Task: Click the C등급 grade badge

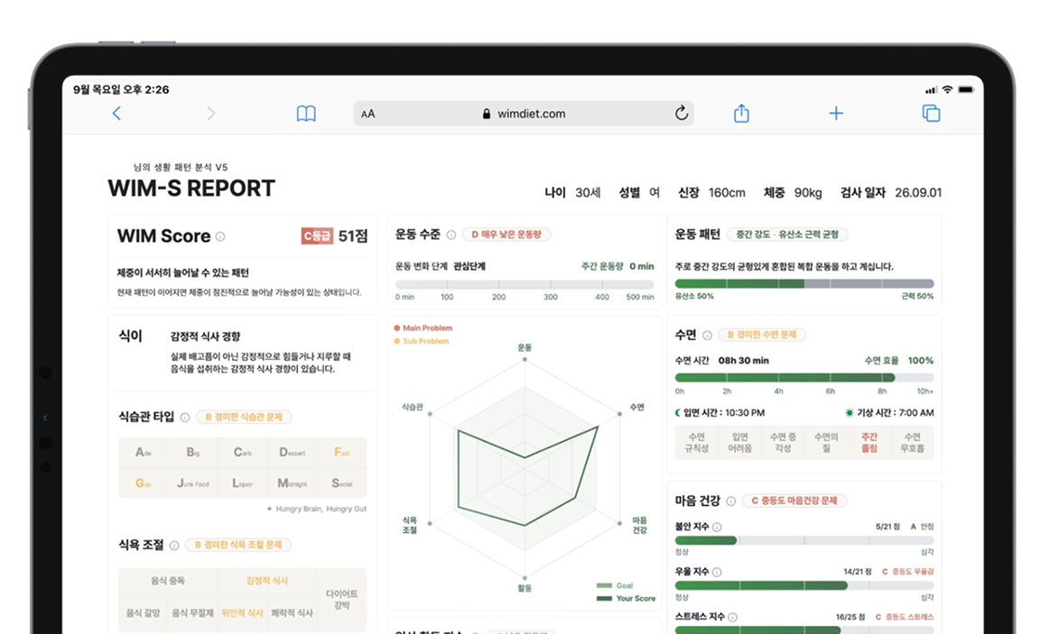Action: [317, 235]
